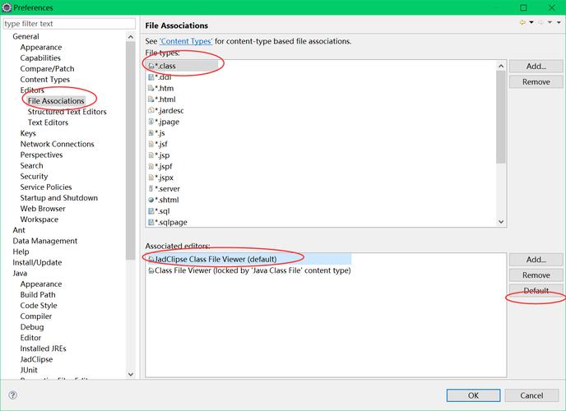Open Structured Text Editors preferences

(x=67, y=112)
